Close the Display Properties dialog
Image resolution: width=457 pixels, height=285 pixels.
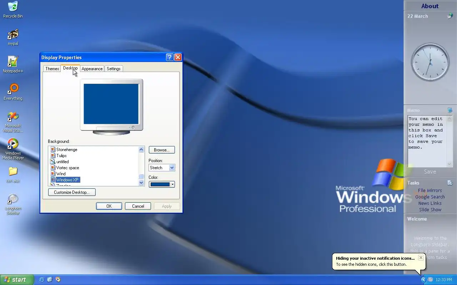click(178, 57)
